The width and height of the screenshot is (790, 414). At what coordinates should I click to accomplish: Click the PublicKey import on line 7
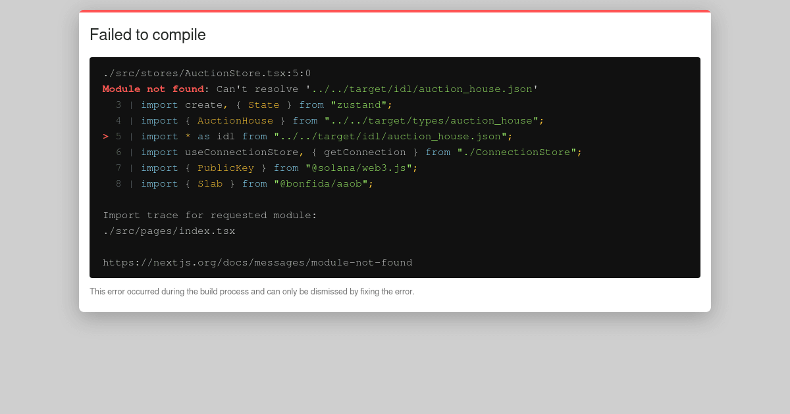click(x=226, y=168)
